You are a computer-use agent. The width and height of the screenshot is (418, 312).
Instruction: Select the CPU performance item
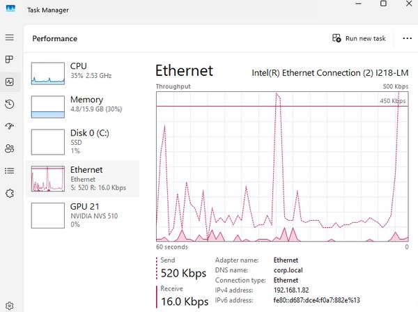tap(83, 73)
